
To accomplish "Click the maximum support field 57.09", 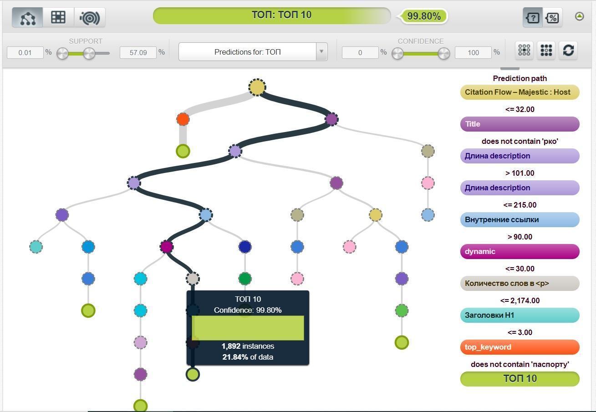I will tap(138, 52).
